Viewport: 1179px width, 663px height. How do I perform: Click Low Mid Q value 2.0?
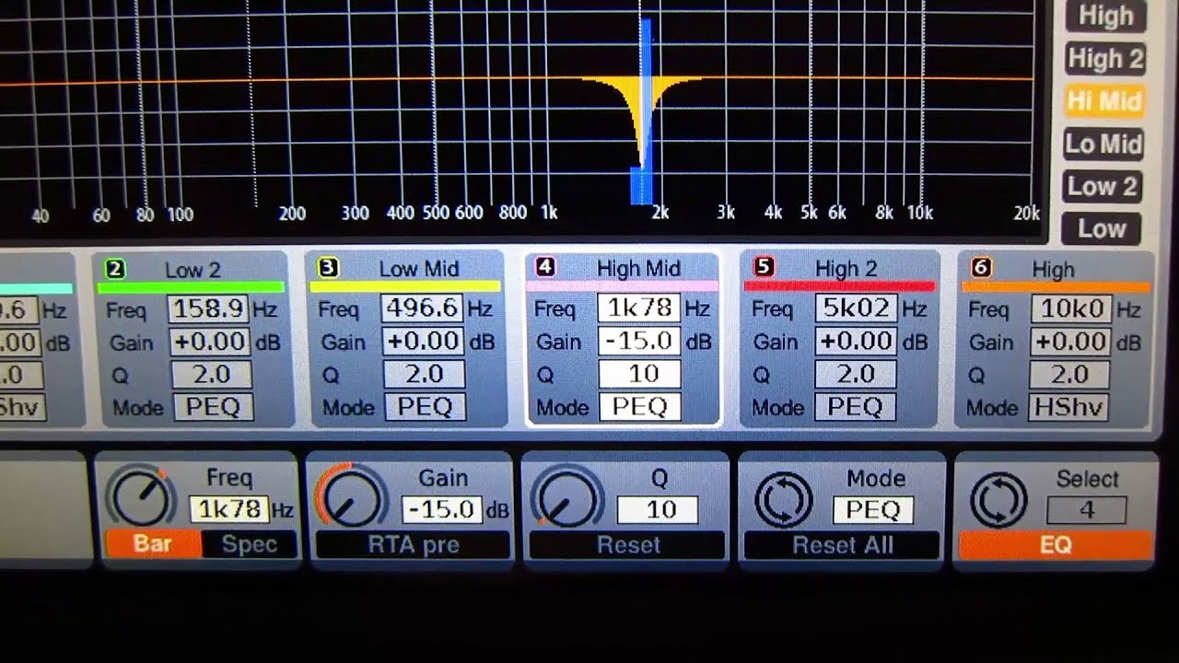coord(425,374)
